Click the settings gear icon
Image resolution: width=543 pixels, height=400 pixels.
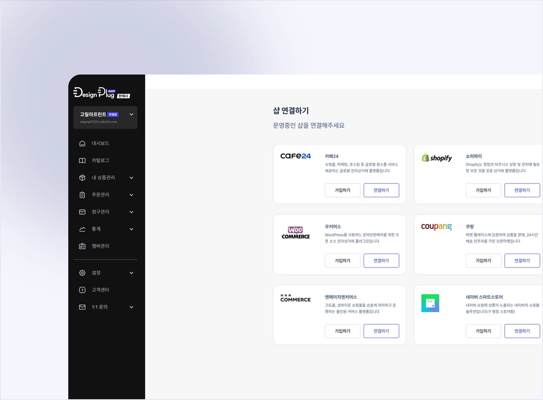pyautogui.click(x=82, y=273)
